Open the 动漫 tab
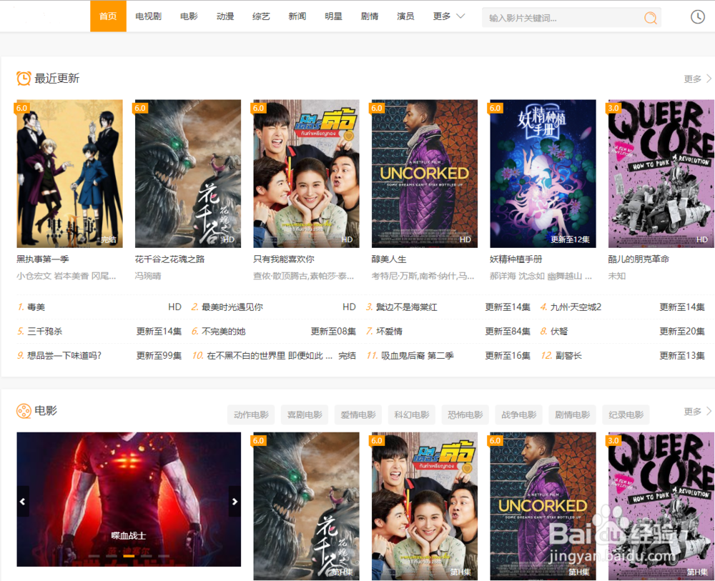 (225, 16)
